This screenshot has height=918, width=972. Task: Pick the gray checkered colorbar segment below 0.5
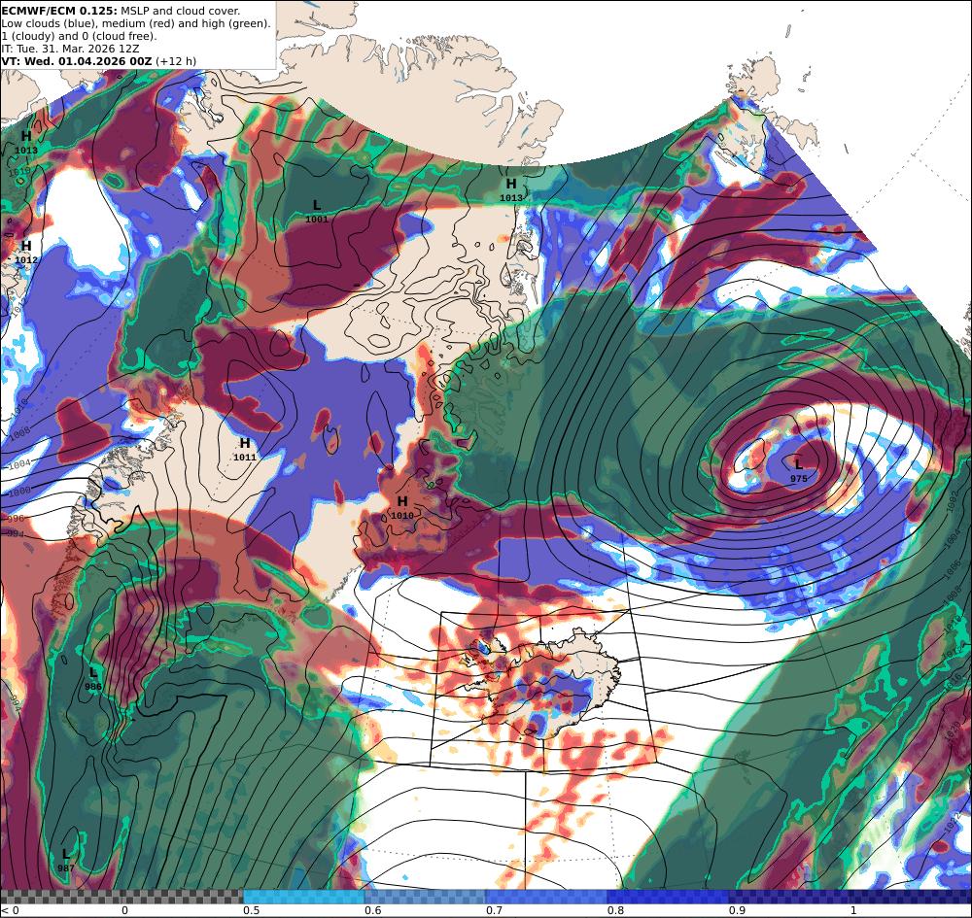(122, 897)
